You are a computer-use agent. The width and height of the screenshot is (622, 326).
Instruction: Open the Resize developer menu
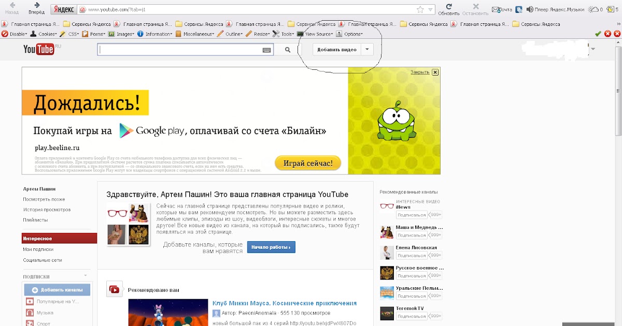(258, 34)
